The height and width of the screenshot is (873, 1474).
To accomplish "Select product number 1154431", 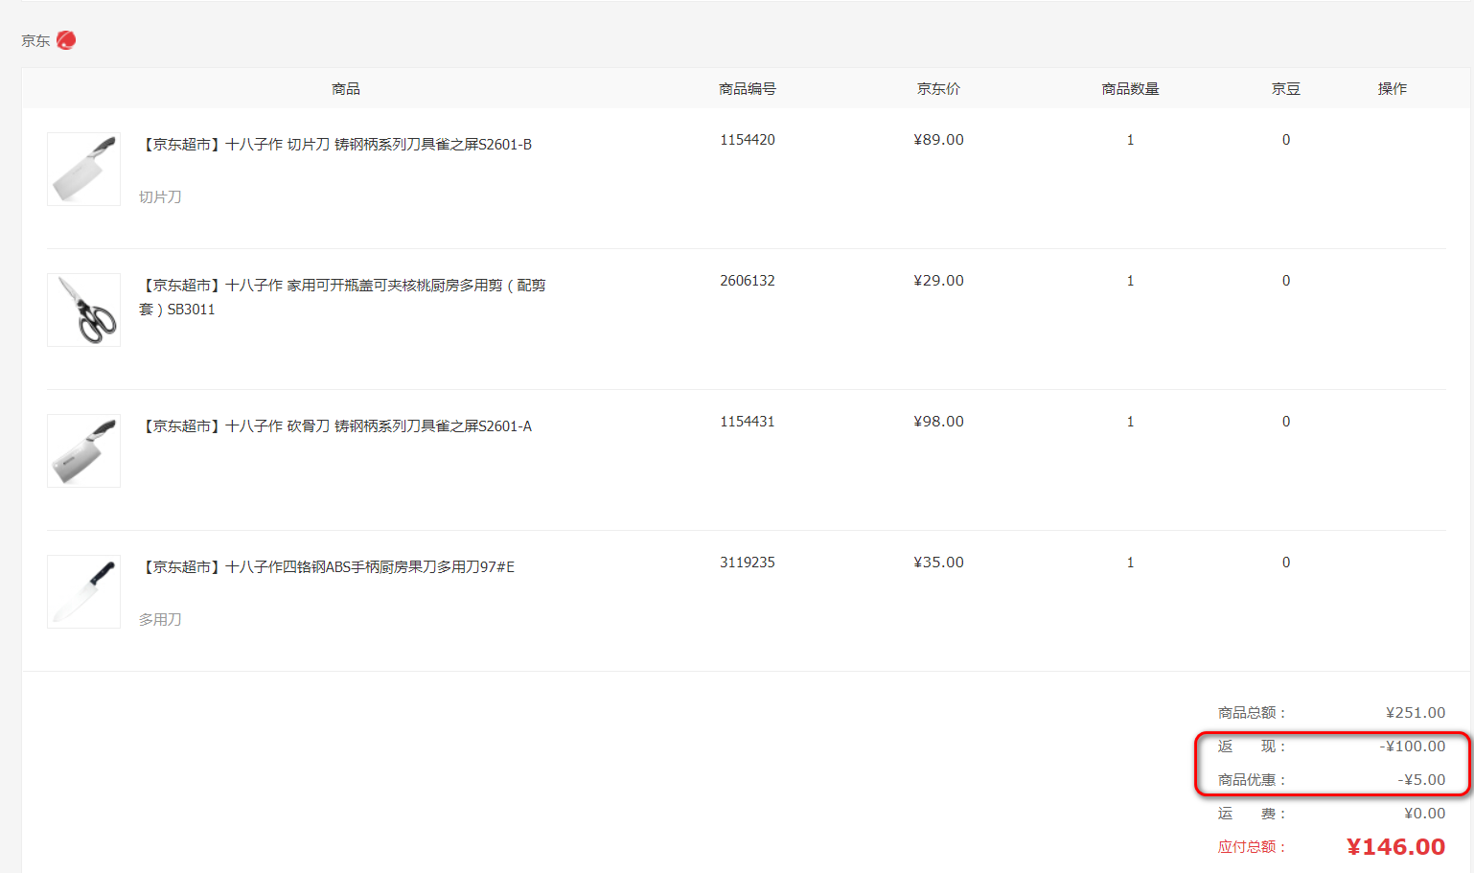I will (x=748, y=422).
